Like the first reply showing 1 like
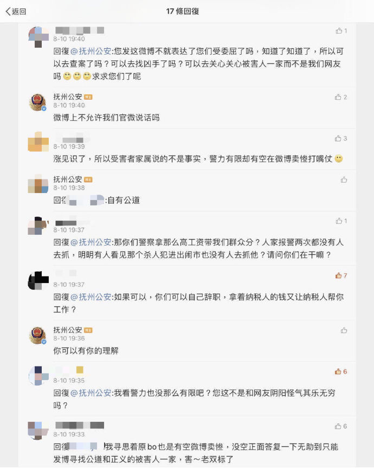This screenshot has height=469, width=374. pyautogui.click(x=339, y=31)
